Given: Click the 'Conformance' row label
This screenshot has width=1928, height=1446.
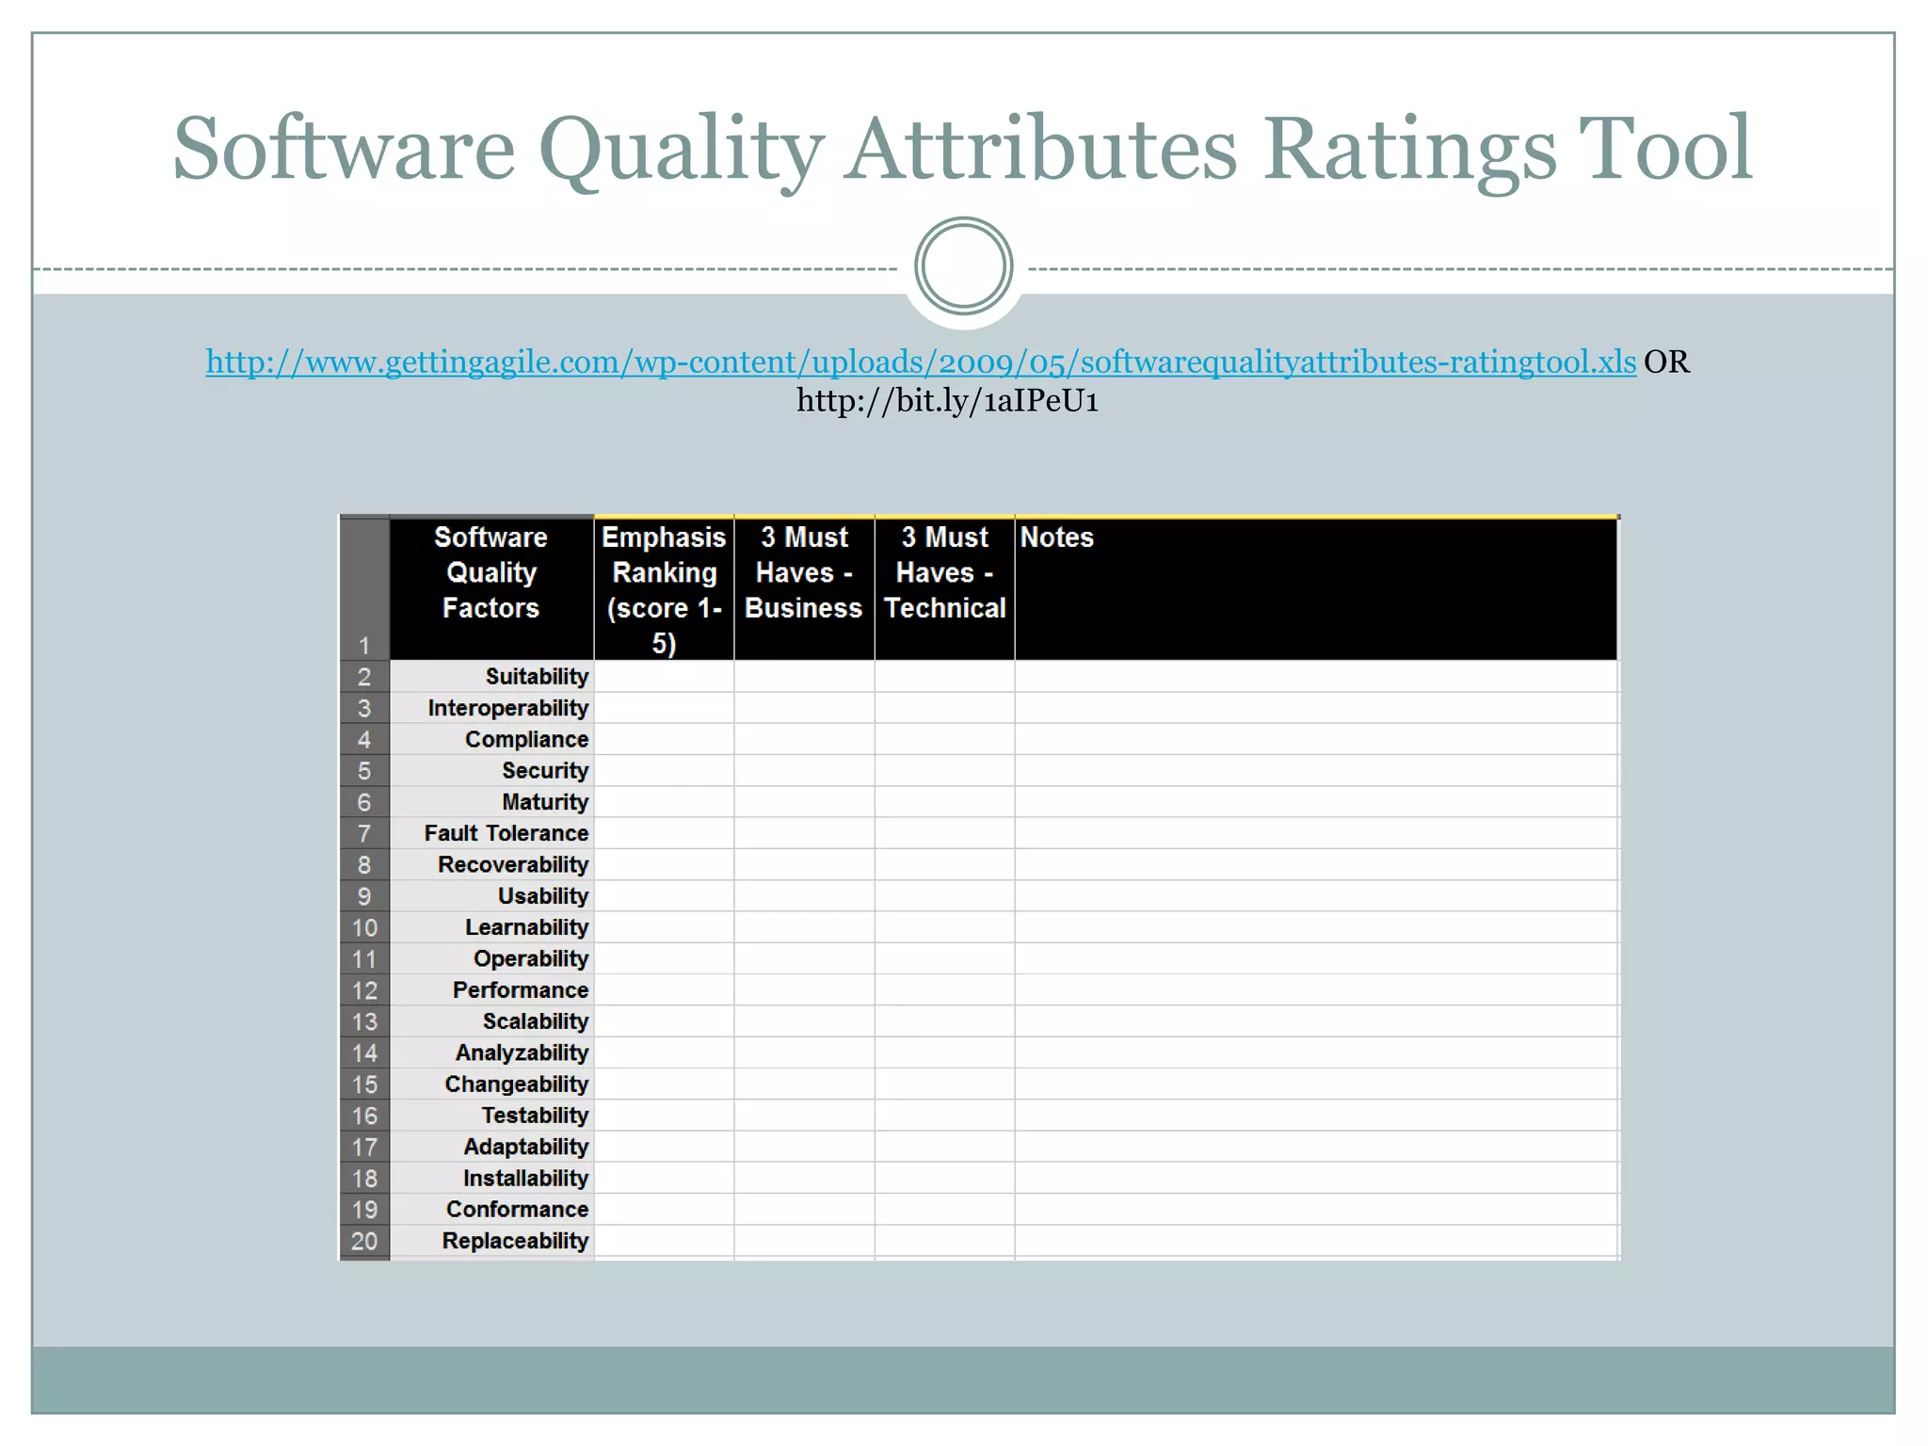Looking at the screenshot, I should click(517, 1210).
